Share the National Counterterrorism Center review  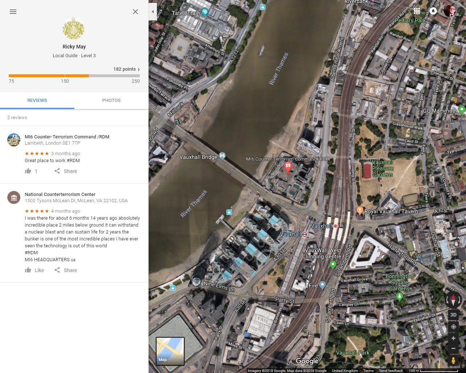[x=66, y=270]
